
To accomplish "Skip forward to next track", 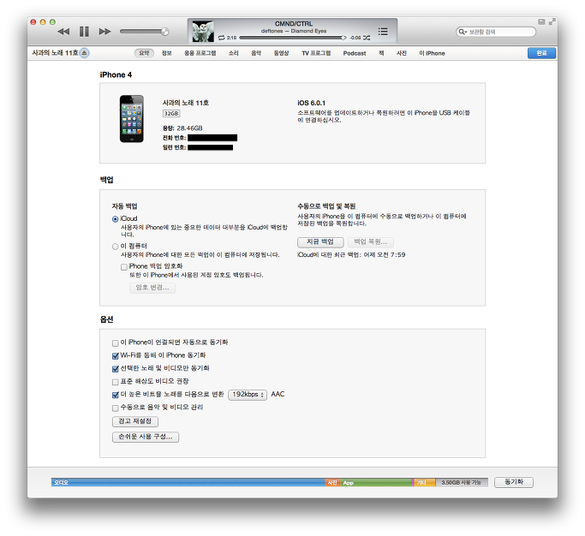I will tap(104, 32).
